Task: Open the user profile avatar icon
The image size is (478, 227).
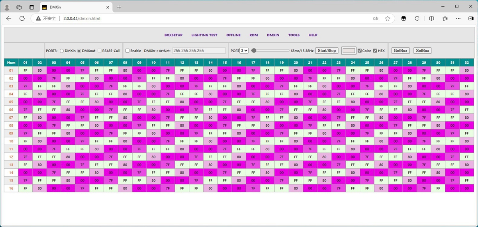Action: [7, 7]
